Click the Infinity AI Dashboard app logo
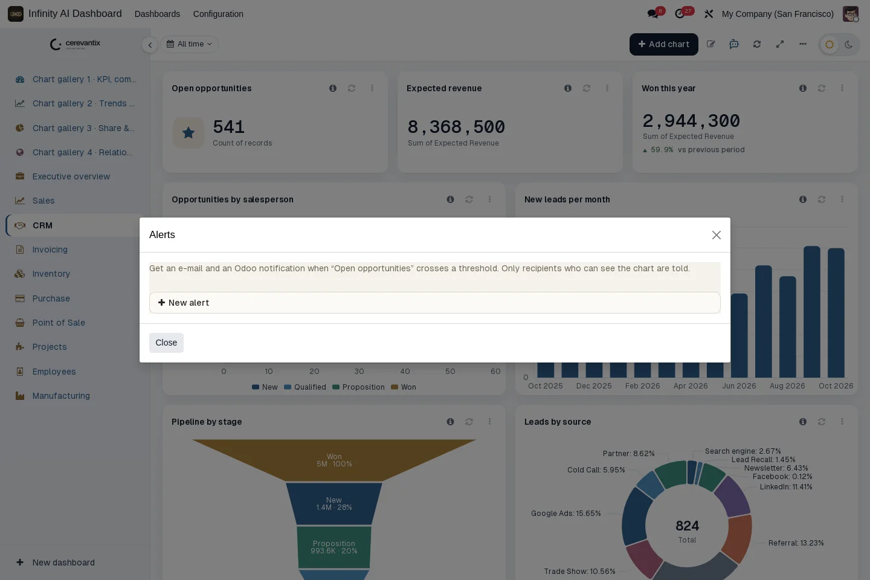The image size is (870, 580). tap(16, 14)
